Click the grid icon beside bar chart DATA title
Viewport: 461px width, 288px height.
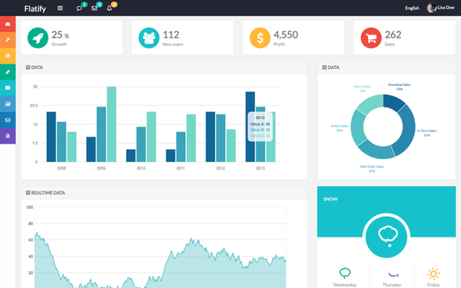[x=28, y=68]
